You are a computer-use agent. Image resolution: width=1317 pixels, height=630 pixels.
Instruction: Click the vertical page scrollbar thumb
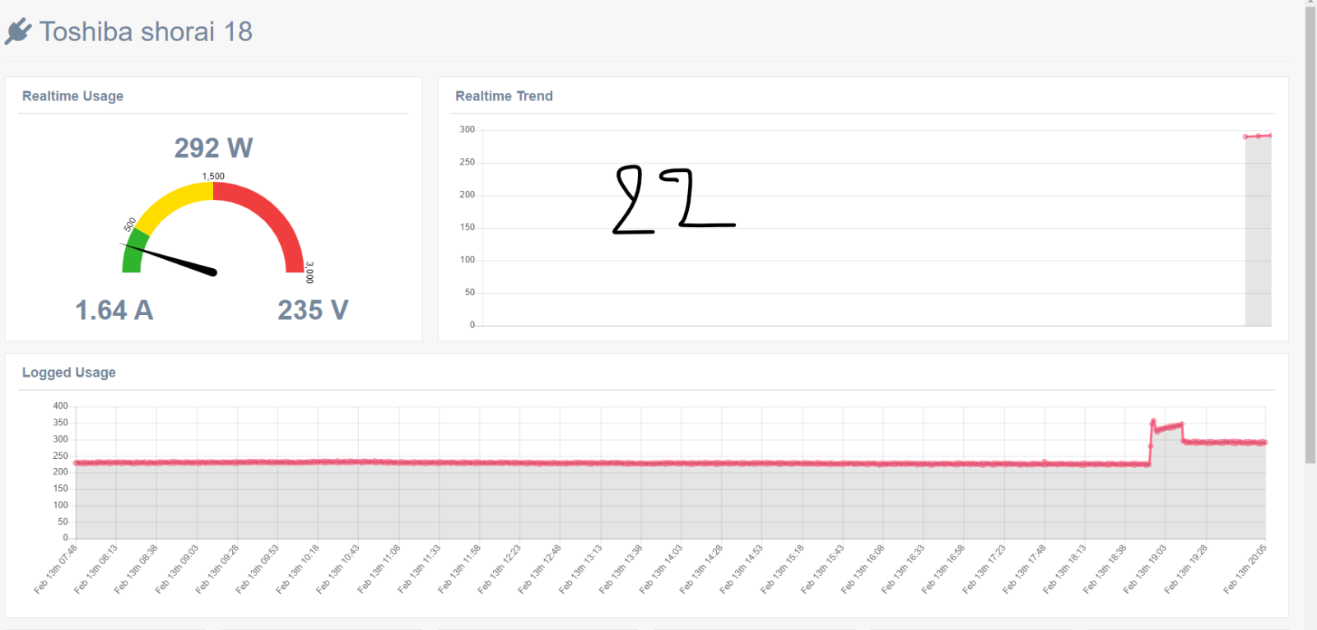(x=1310, y=234)
